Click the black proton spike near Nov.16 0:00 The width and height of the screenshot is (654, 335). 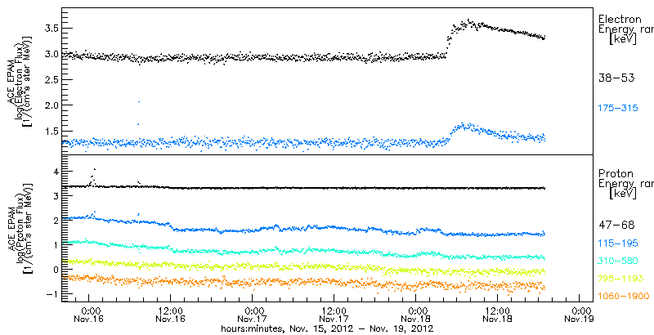tap(95, 169)
